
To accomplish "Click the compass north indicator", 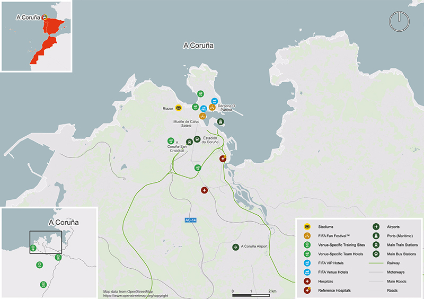I will (399, 21).
